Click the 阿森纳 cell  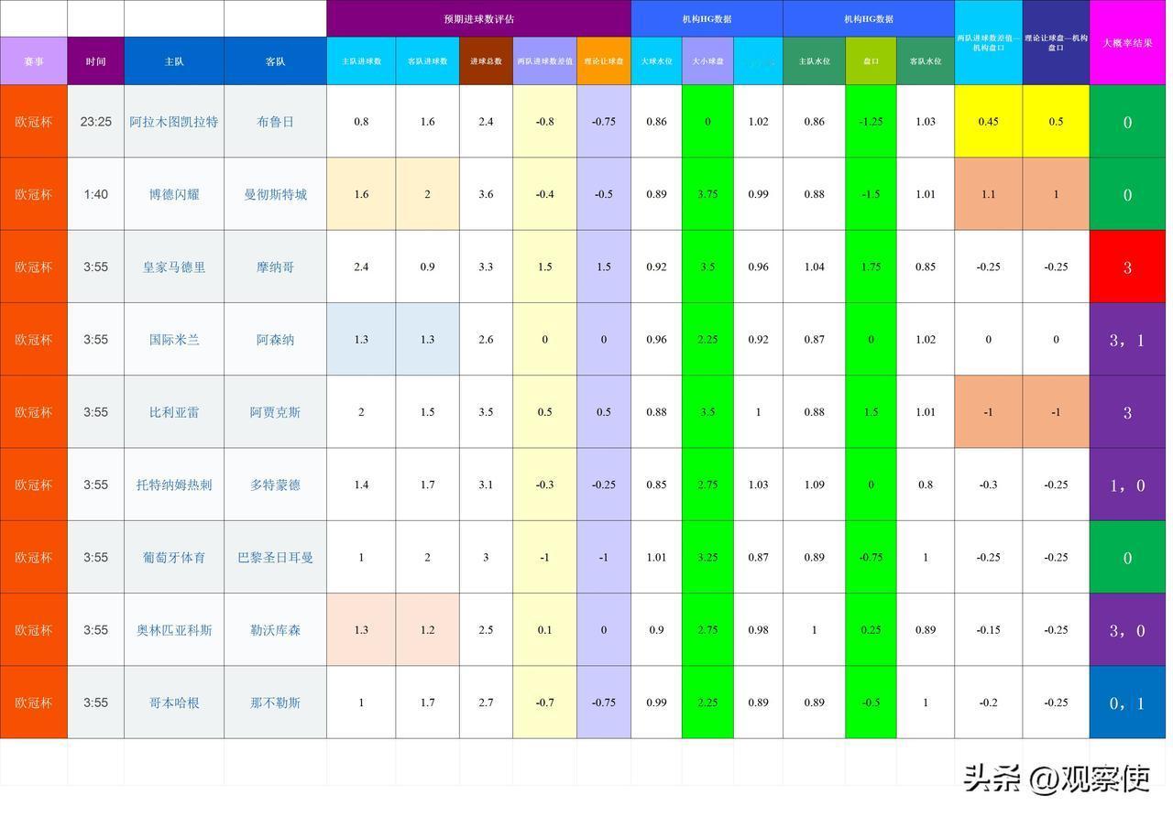click(x=275, y=339)
